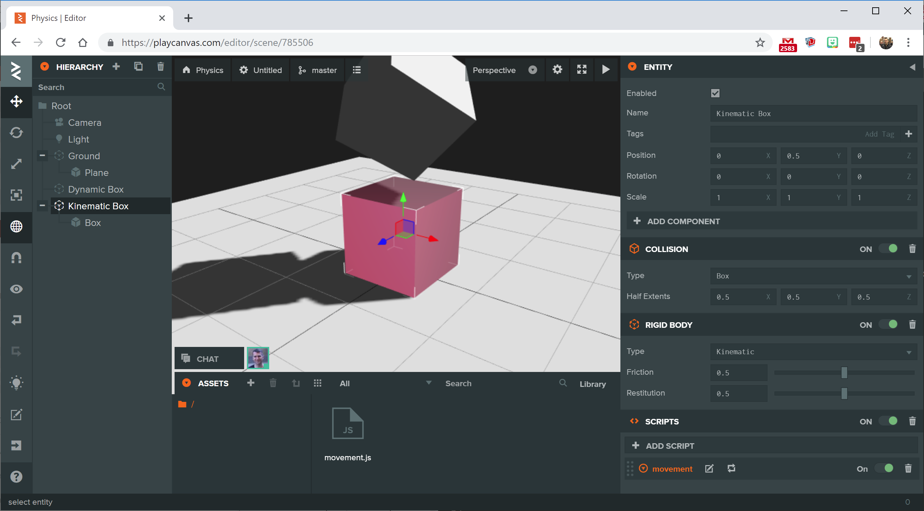Select Dynamic Box in hierarchy
This screenshot has width=924, height=511.
point(96,189)
